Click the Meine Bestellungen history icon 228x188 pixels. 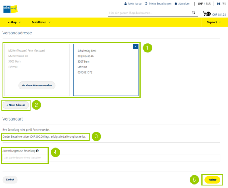tap(146, 3)
